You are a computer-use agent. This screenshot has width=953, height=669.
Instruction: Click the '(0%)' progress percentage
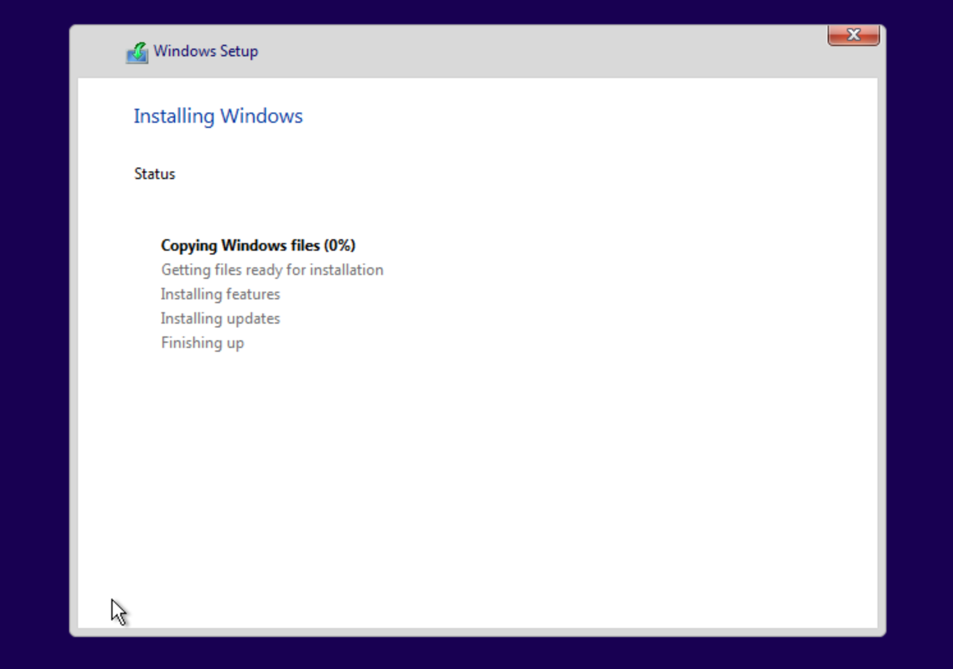340,246
